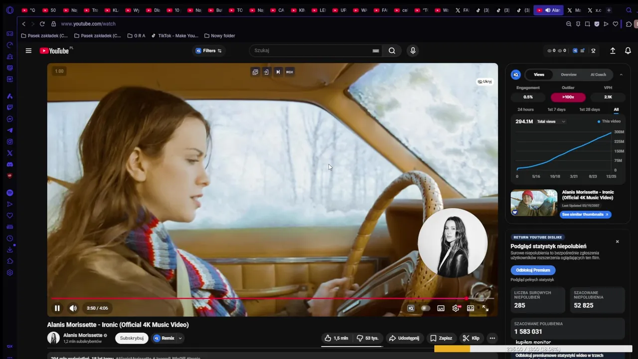The height and width of the screenshot is (359, 638).
Task: Open the on-screen keyboard in search box
Action: tap(376, 50)
